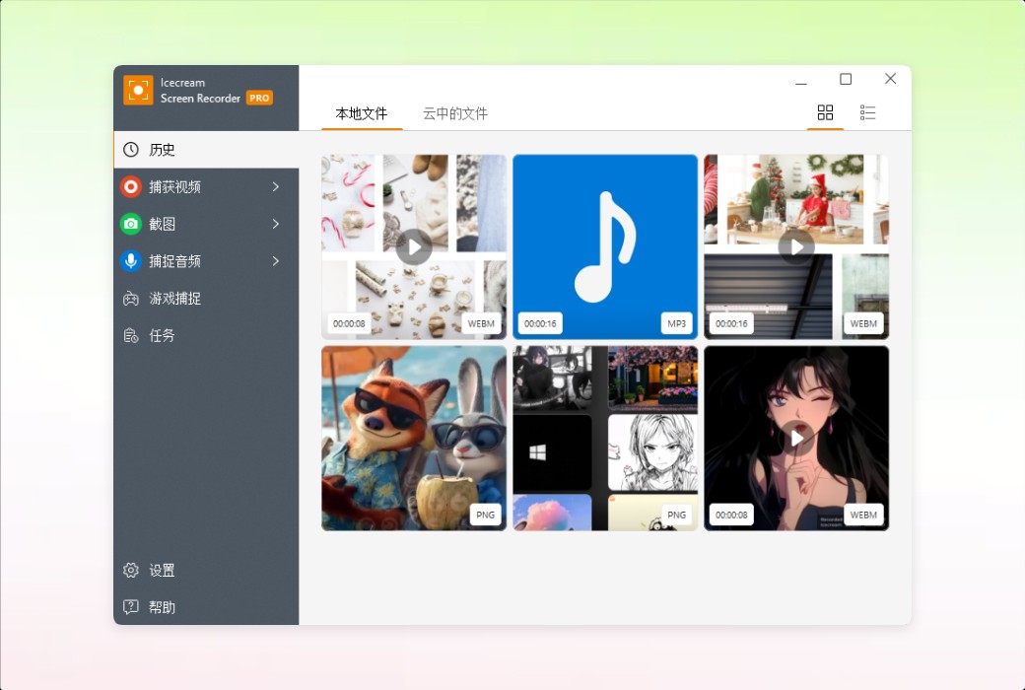Click the PRO badge label
1025x690 pixels.
point(258,98)
